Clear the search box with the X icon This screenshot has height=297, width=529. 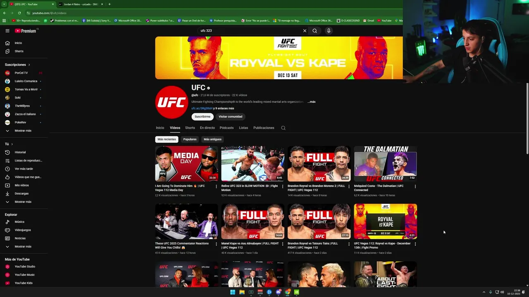click(305, 31)
